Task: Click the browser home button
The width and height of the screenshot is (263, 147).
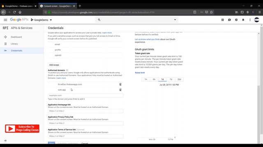Action: point(20,12)
